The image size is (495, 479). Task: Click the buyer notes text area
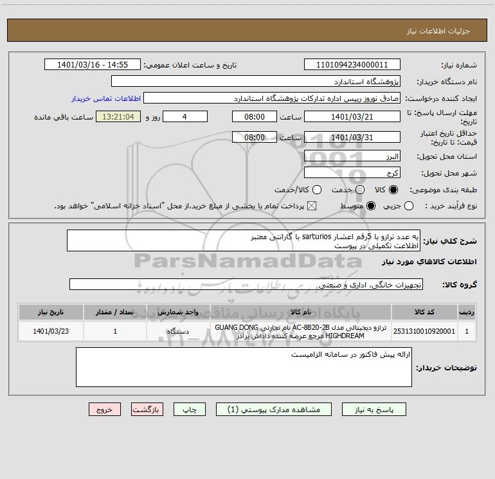(x=244, y=367)
